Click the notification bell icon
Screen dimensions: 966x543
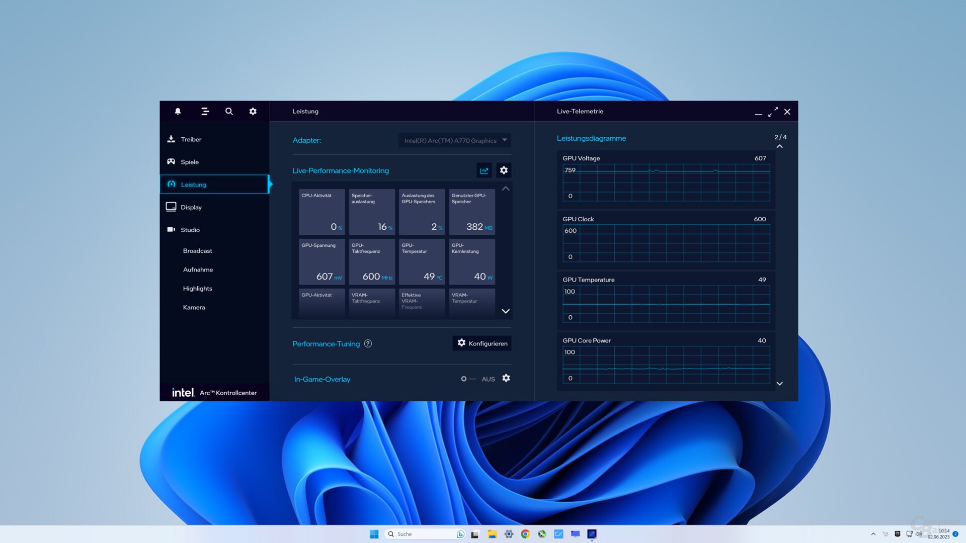(178, 111)
